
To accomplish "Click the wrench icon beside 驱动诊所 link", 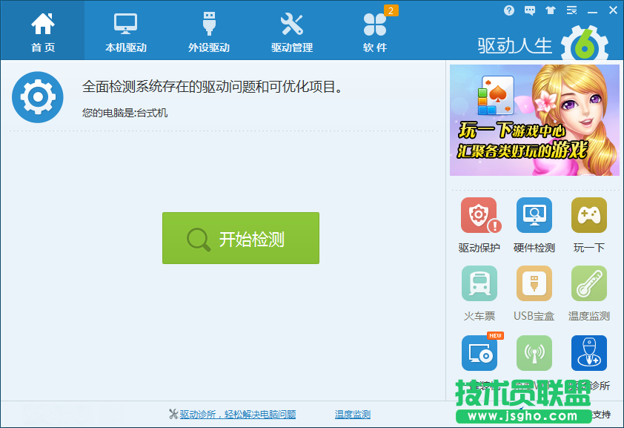I will (x=173, y=414).
